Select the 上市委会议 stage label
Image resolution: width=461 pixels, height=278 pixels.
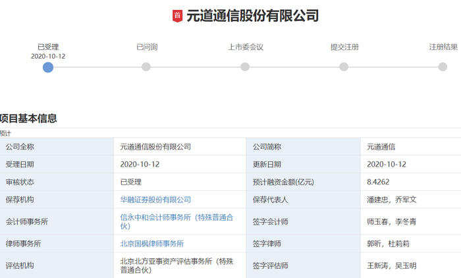[246, 47]
